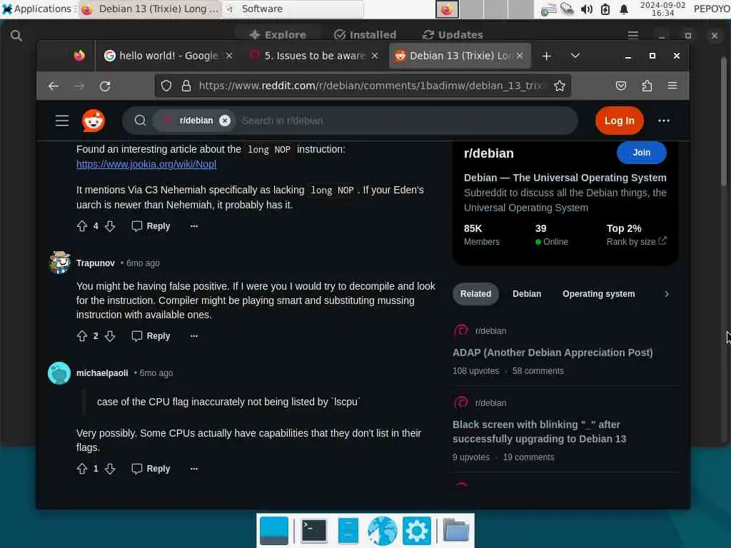Switch to Issues to be aware tab
This screenshot has width=731, height=548.
309,56
